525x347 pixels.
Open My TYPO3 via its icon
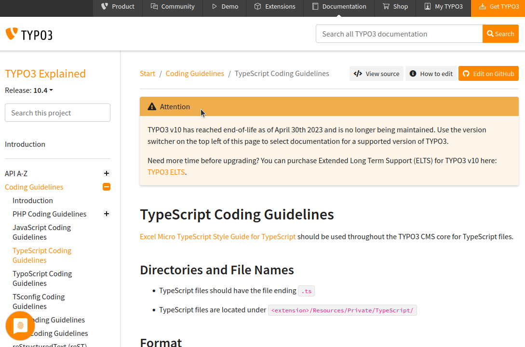(427, 6)
